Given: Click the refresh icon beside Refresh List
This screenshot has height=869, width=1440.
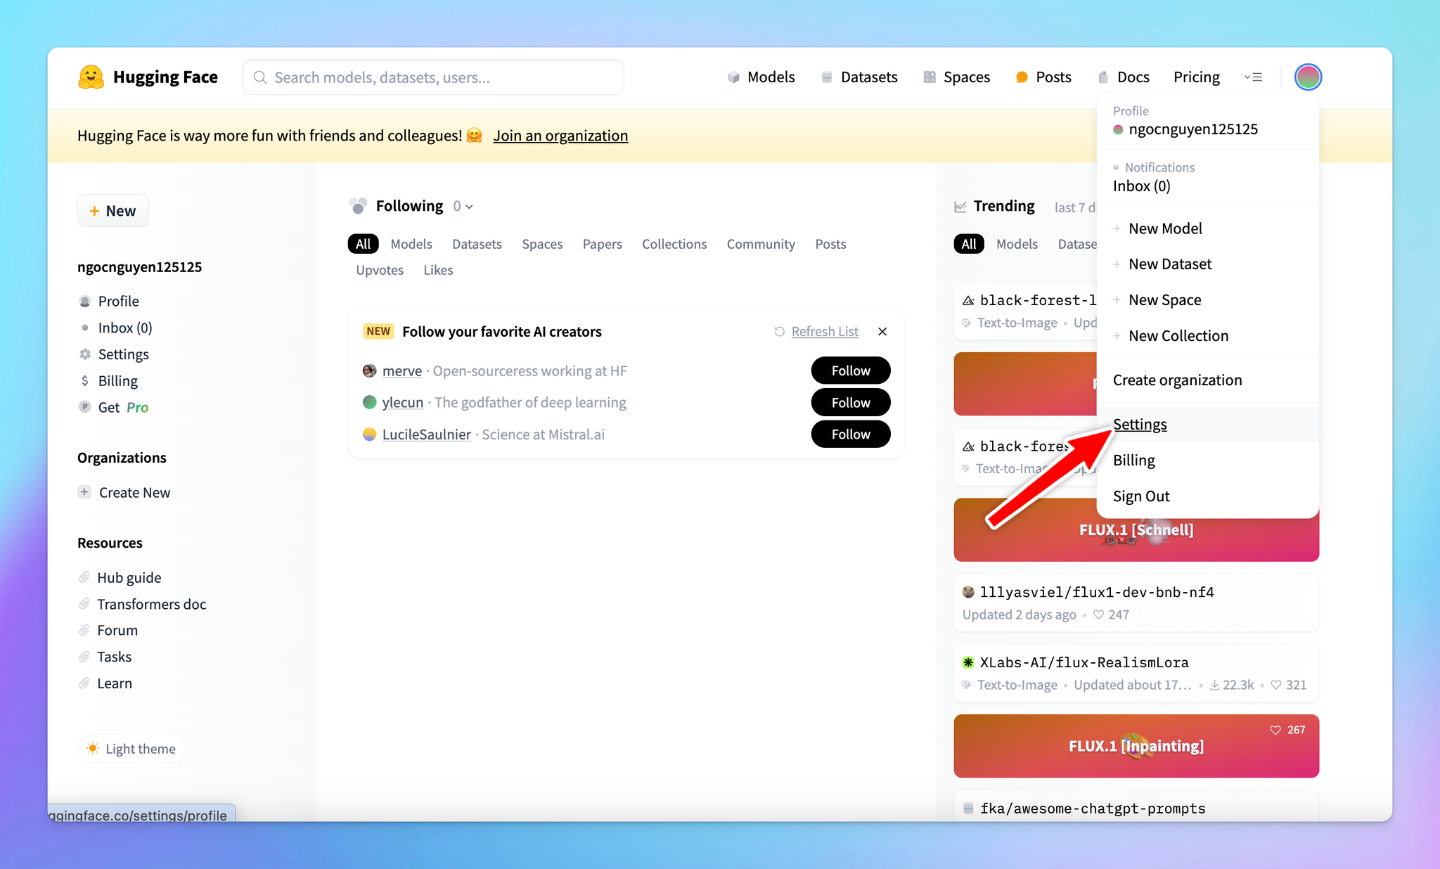Looking at the screenshot, I should point(779,332).
